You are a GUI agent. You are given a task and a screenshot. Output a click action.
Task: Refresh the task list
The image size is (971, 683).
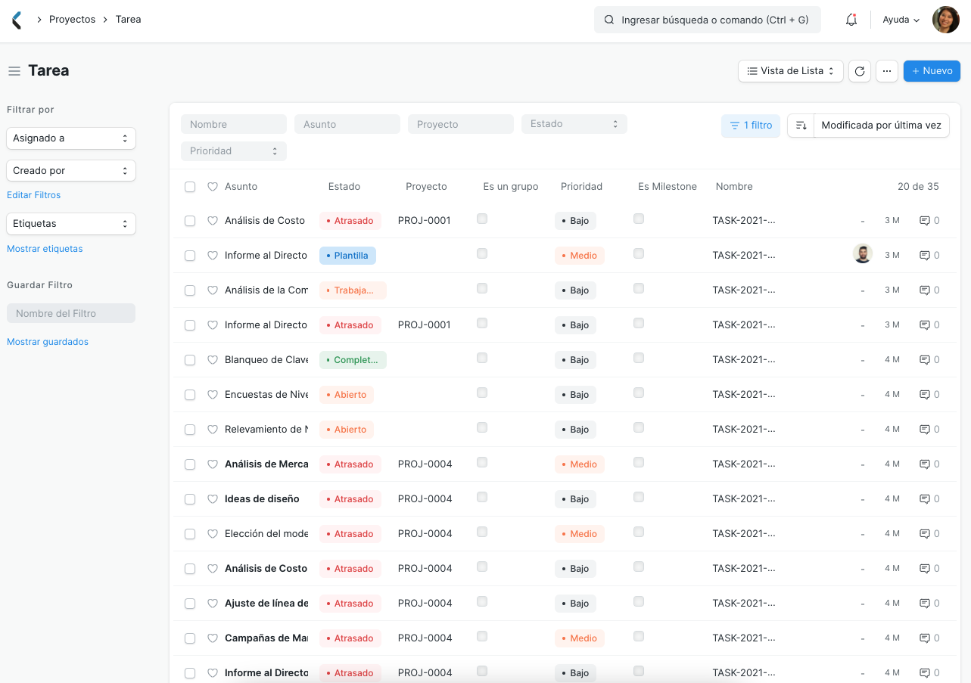[x=860, y=71]
